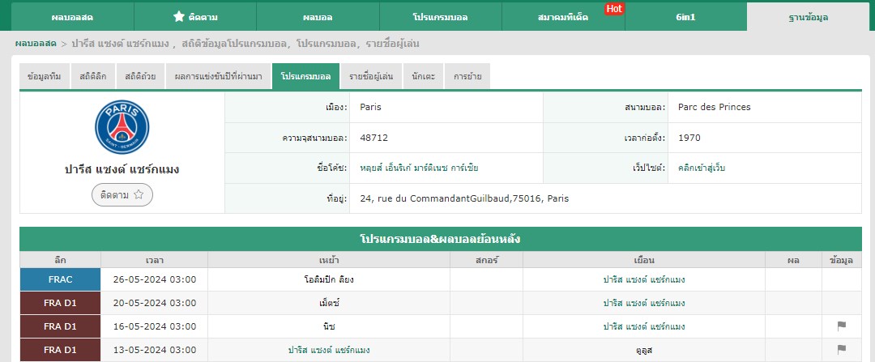Click the เวลา column header
875x362 pixels.
coord(154,260)
